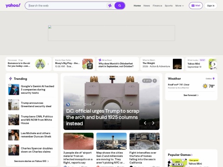This screenshot has height=167, width=223.
Task: Open Mail via the envelope button
Action: [x=196, y=6]
